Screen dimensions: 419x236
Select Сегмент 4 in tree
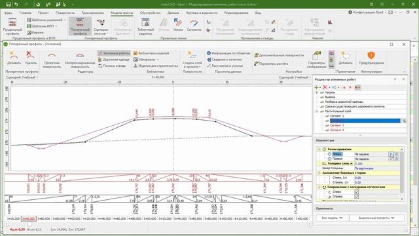(337, 130)
